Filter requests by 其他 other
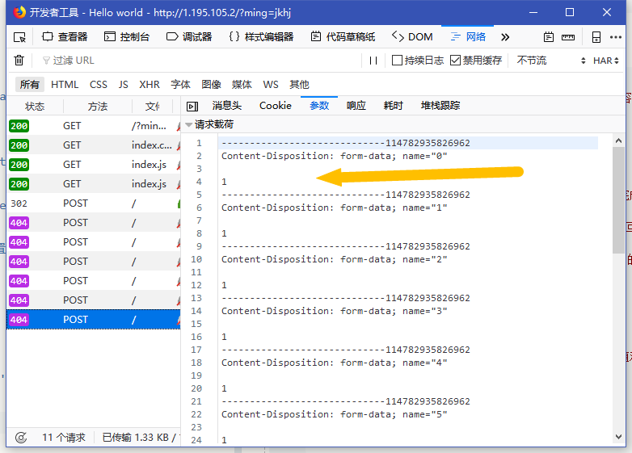 [x=299, y=85]
